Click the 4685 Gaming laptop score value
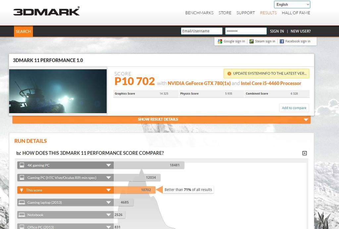The width and height of the screenshot is (339, 229). pos(124,202)
